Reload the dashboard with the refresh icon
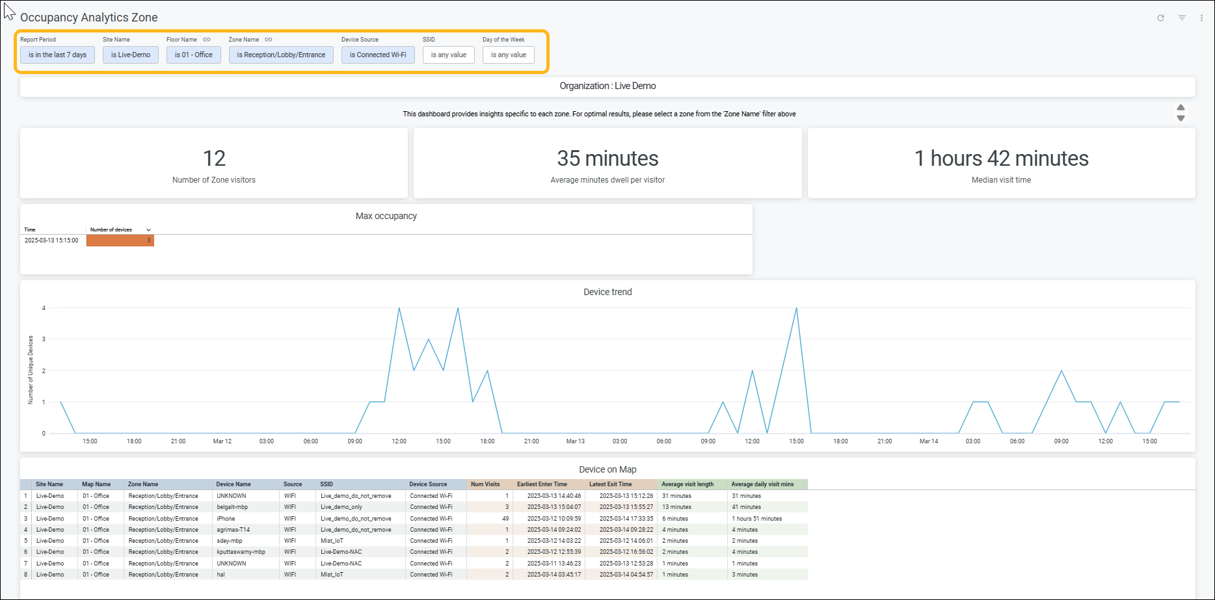1215x600 pixels. [1160, 18]
